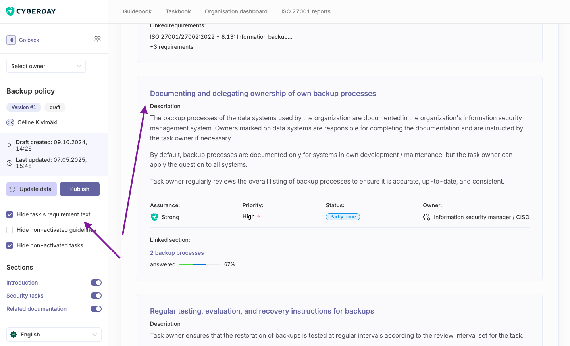Click the Go back arrow icon
Screen dimensions: 570x346
(11, 40)
